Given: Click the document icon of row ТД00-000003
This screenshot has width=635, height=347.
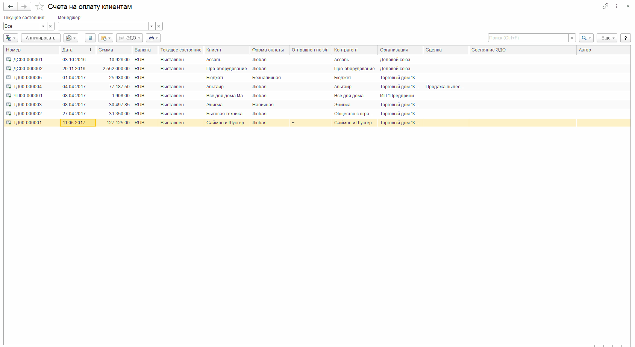Looking at the screenshot, I should point(9,105).
